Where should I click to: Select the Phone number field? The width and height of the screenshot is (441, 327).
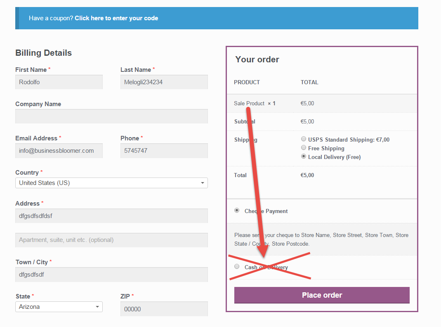164,150
